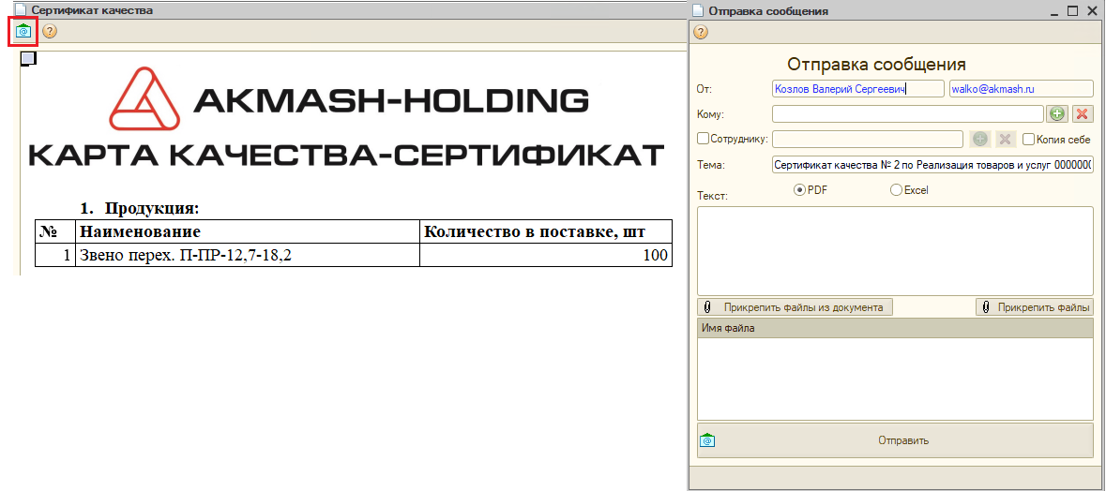Focus the Кому recipient input field
This screenshot has height=491, width=1106.
point(908,114)
